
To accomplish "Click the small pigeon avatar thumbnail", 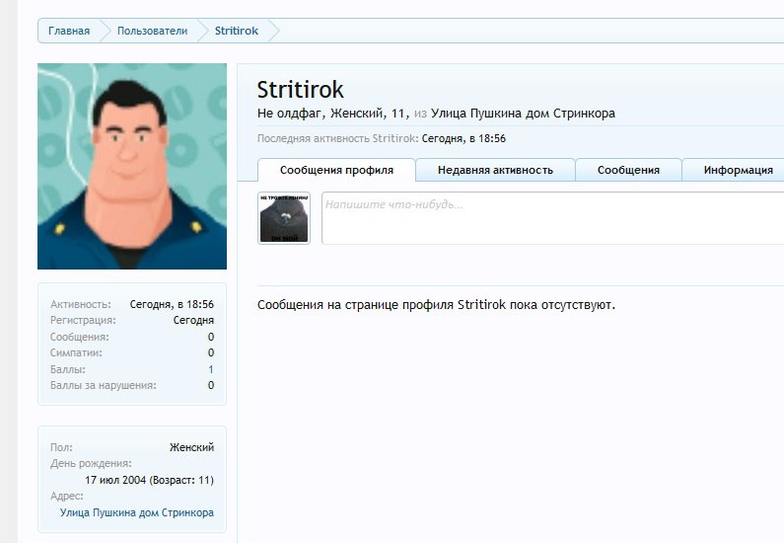I will (284, 218).
